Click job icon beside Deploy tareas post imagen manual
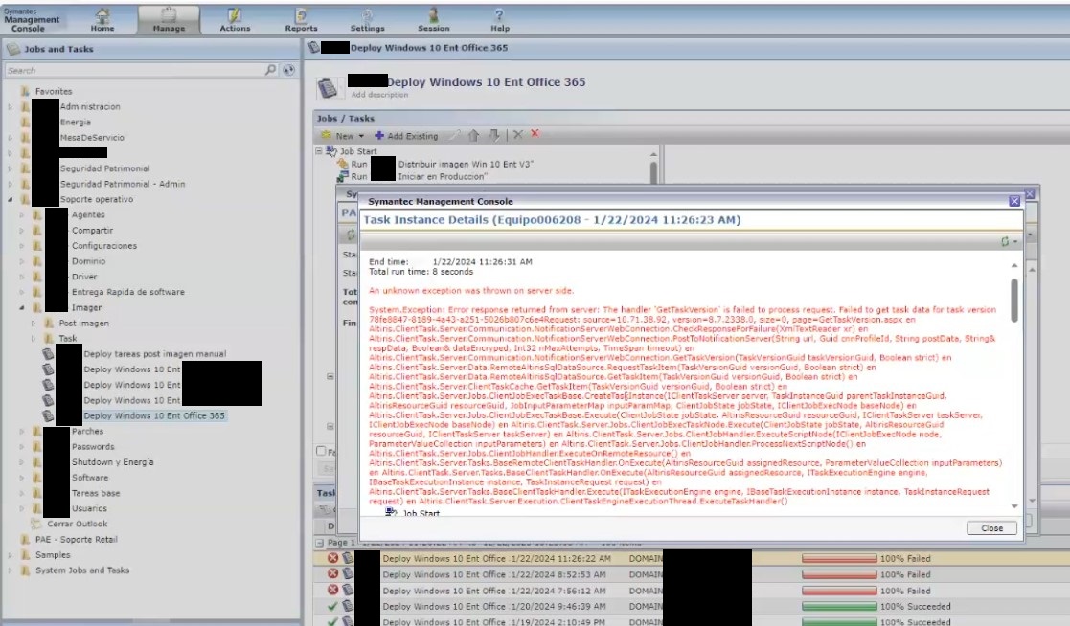 tap(48, 353)
